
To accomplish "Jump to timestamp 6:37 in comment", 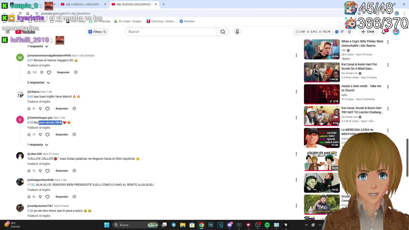I will tap(30, 60).
